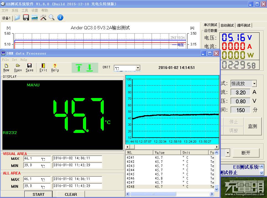
Task: Click the time 150 分 input field
Action: tap(240, 110)
